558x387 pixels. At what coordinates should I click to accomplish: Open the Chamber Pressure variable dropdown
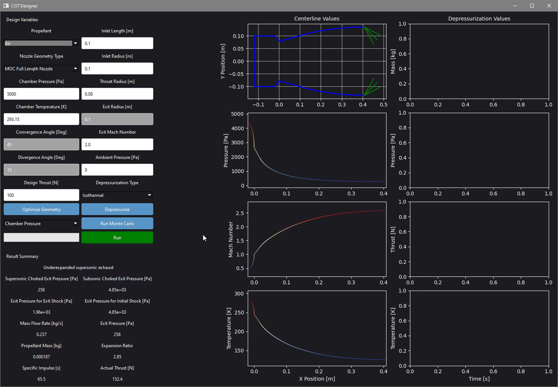(41, 223)
